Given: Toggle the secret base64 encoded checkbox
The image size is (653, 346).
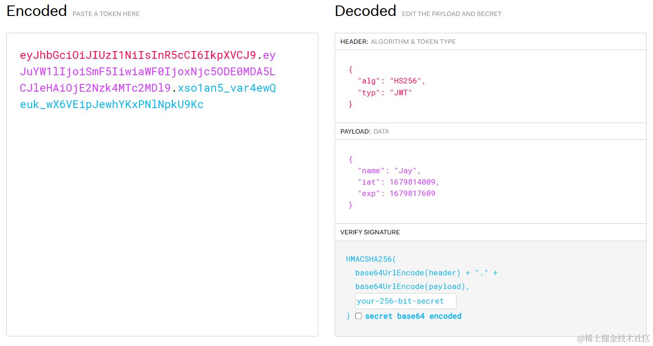Looking at the screenshot, I should coord(358,316).
